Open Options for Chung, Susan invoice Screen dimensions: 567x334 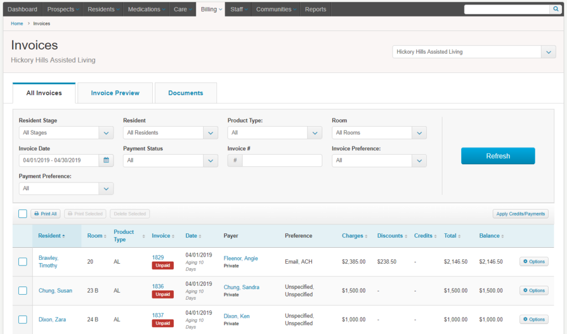point(534,290)
